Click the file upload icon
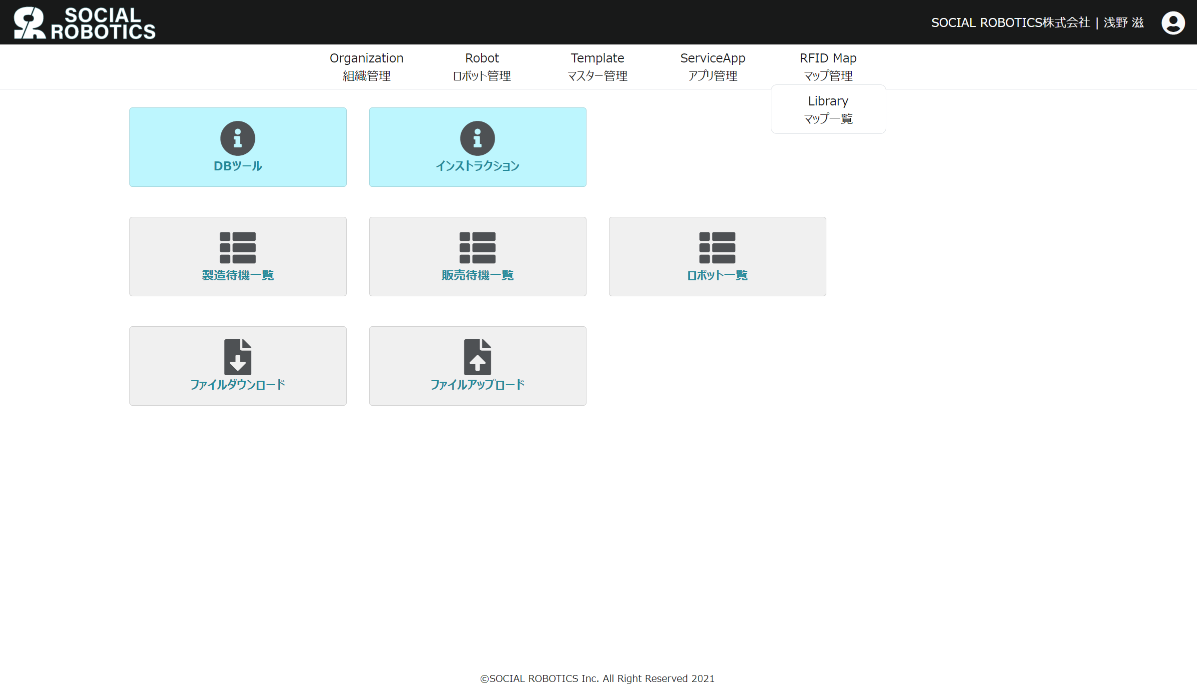1197x685 pixels. [478, 357]
